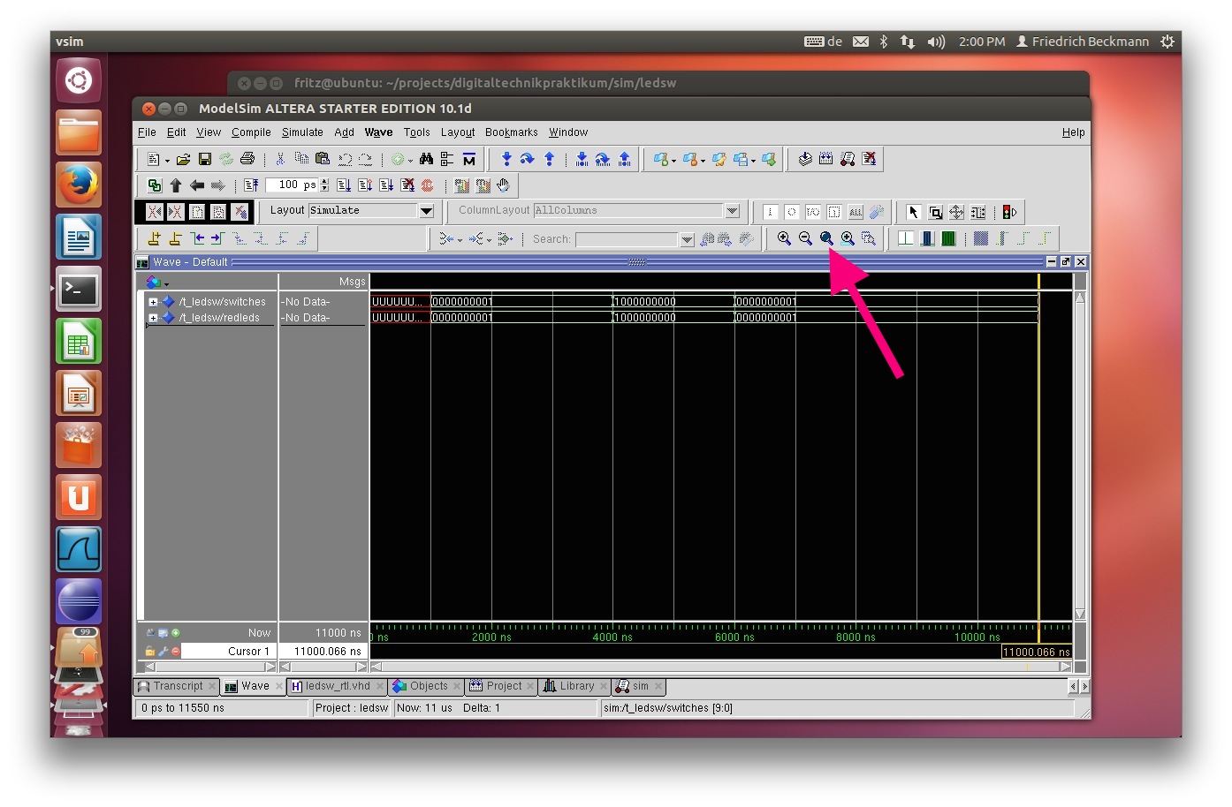Switch to the ledsw_rtl.vhd tab
This screenshot has height=807, width=1232.
point(337,686)
